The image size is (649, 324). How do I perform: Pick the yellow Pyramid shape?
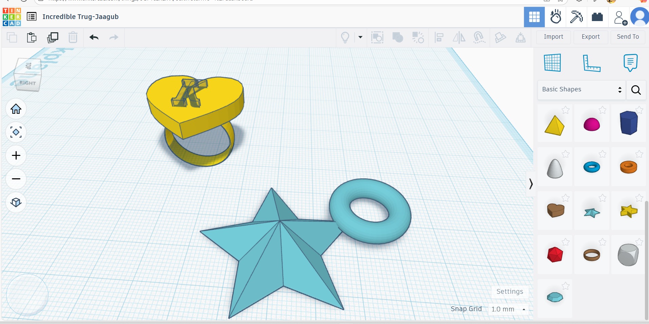pyautogui.click(x=555, y=125)
